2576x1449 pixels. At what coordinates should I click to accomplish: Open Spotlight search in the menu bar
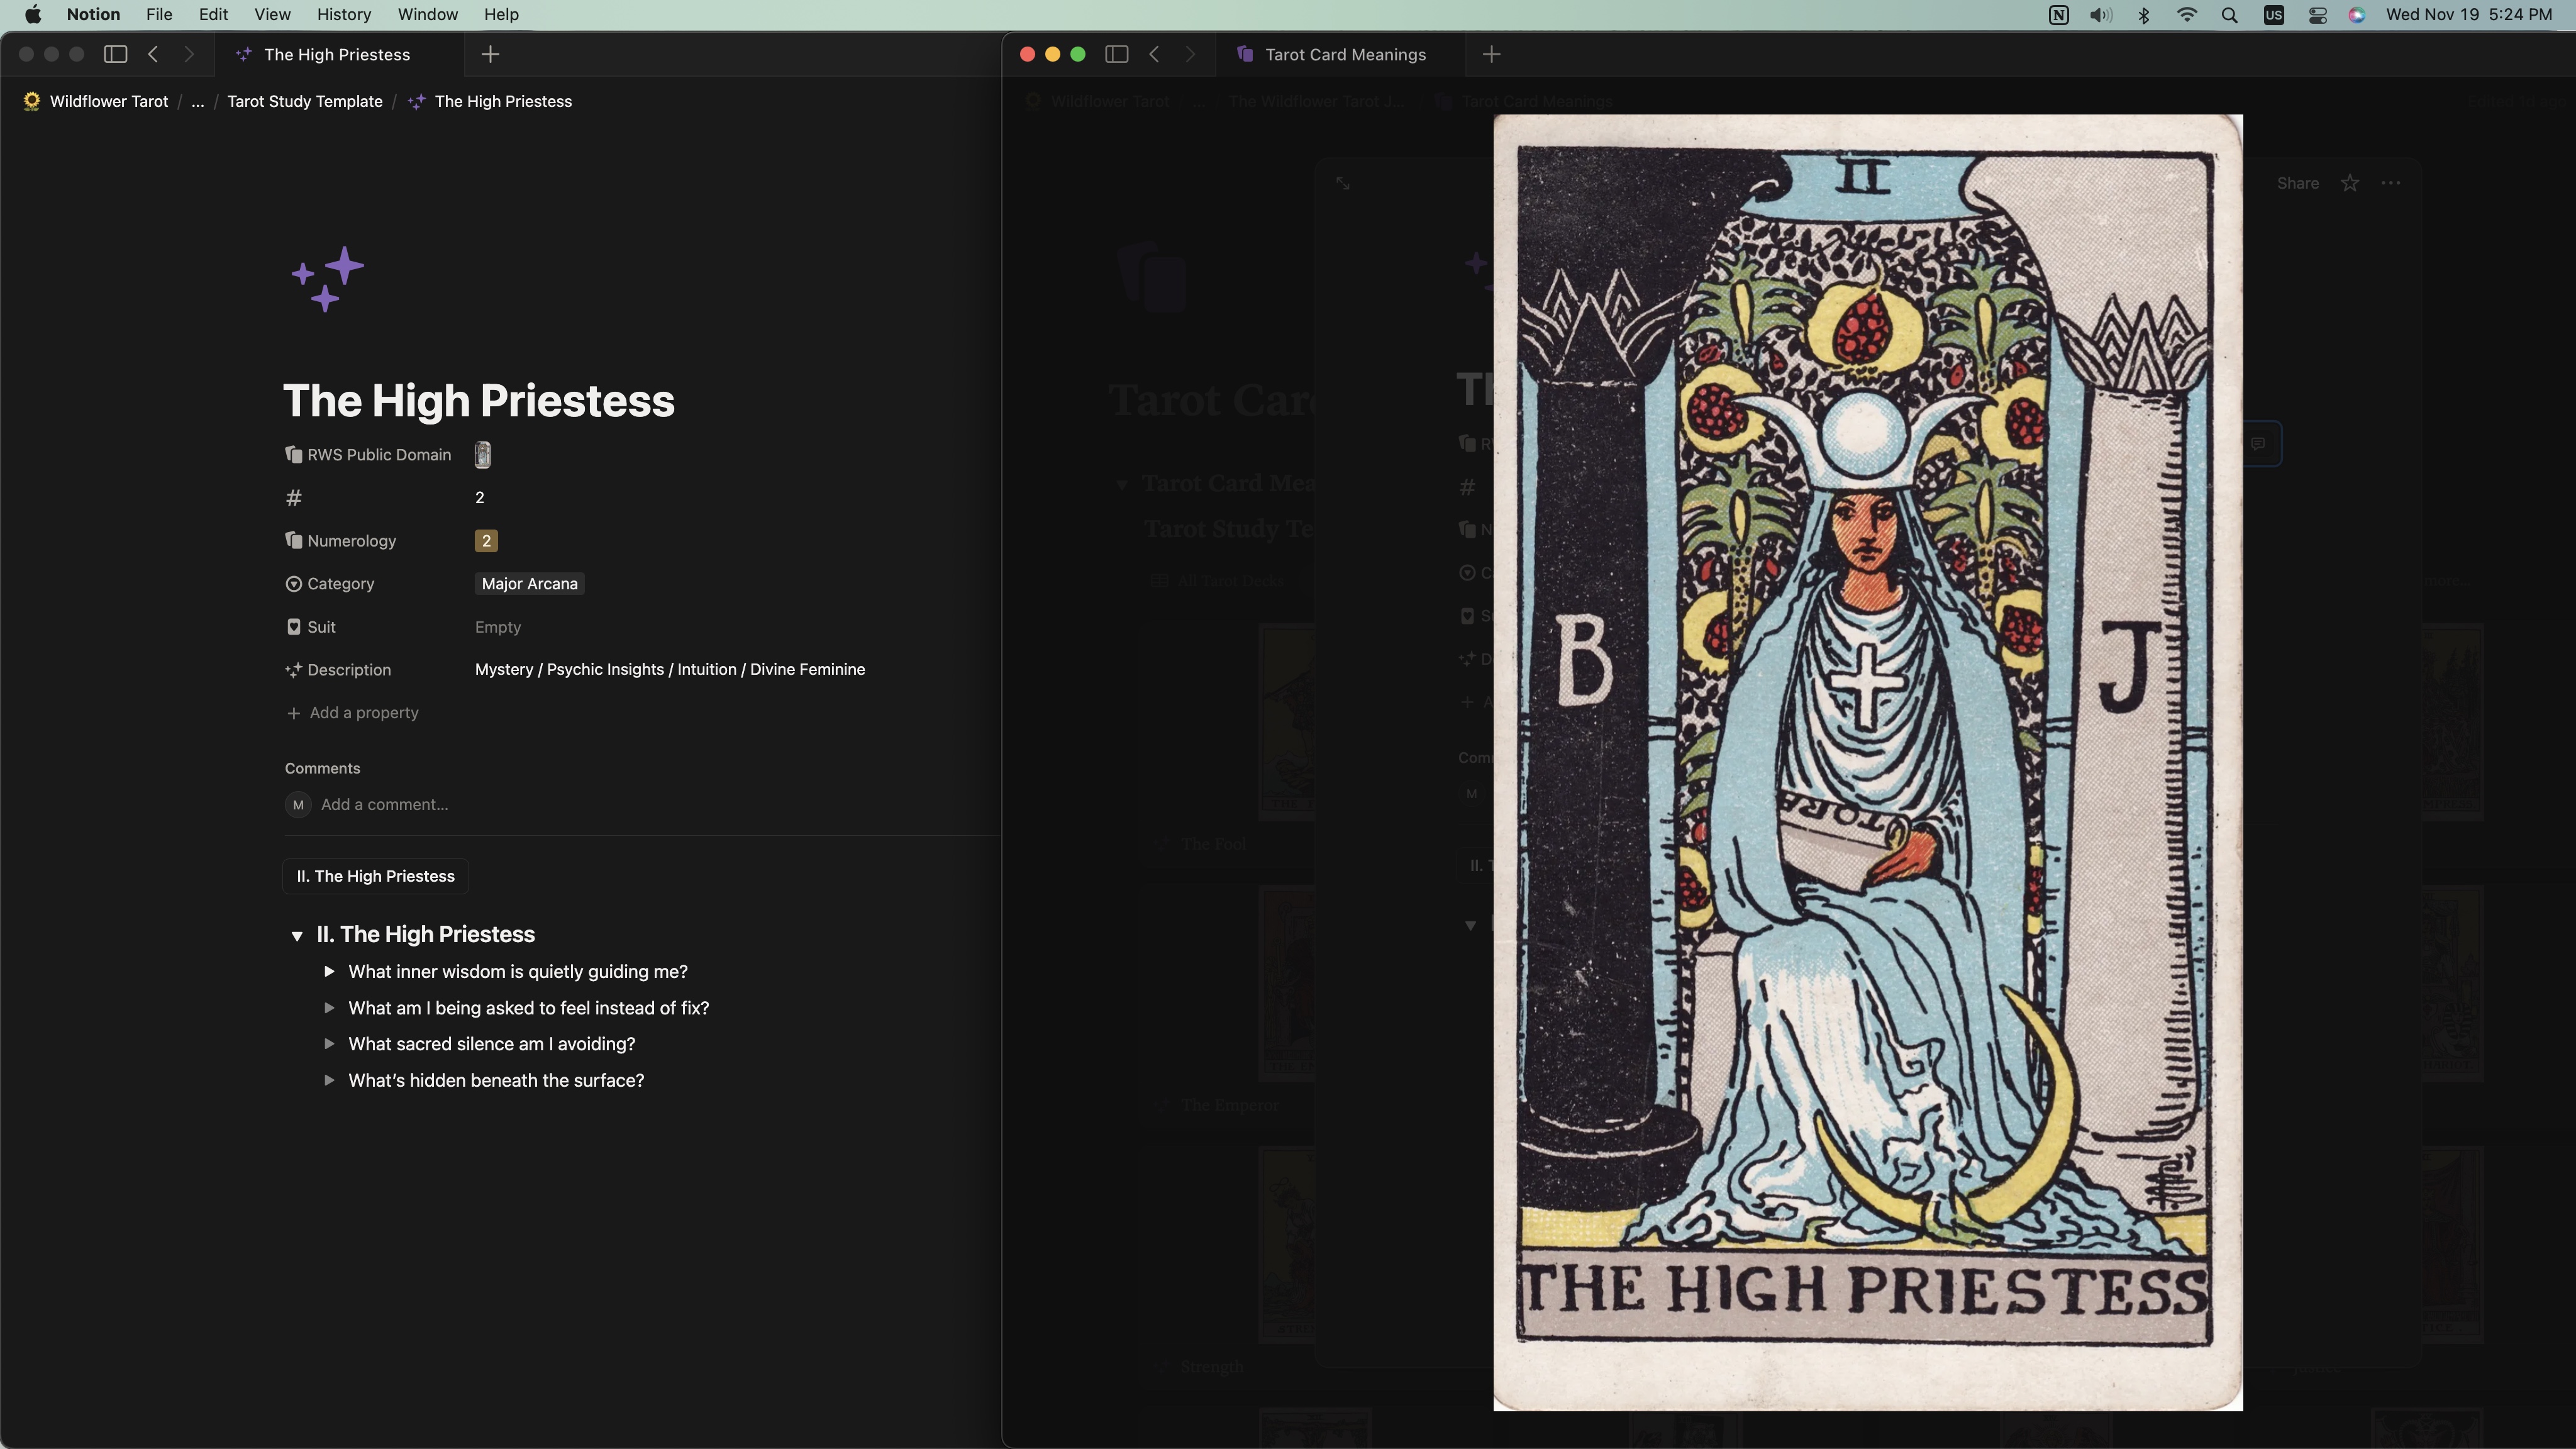tap(2229, 15)
